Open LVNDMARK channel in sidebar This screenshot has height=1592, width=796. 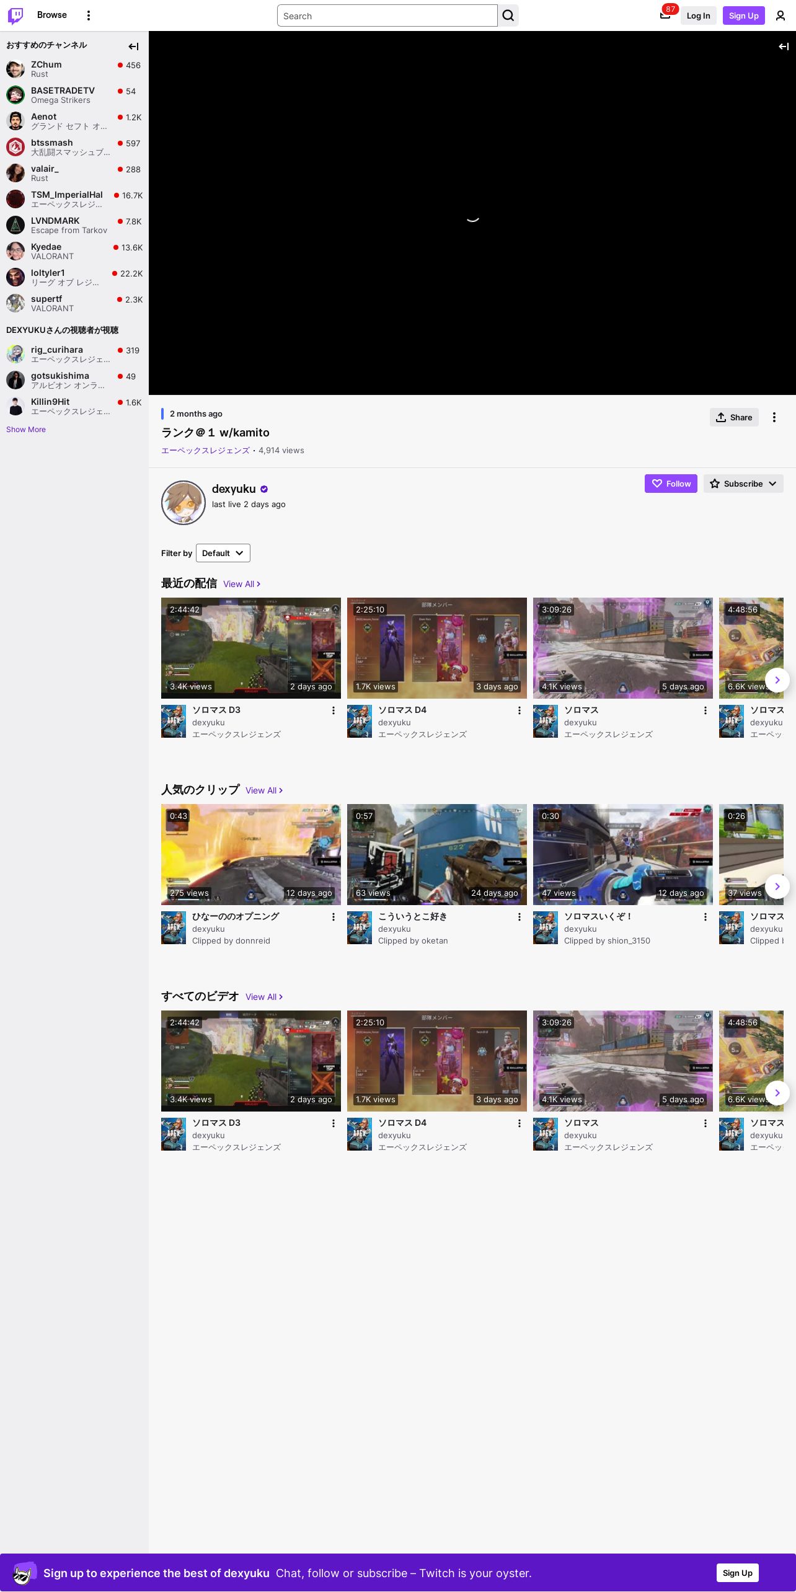74,225
